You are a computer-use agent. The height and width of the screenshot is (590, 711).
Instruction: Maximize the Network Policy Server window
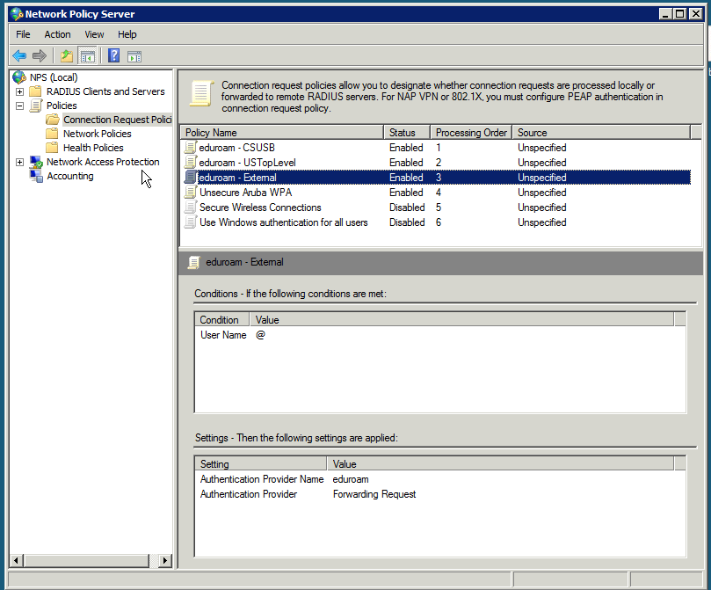pyautogui.click(x=680, y=14)
